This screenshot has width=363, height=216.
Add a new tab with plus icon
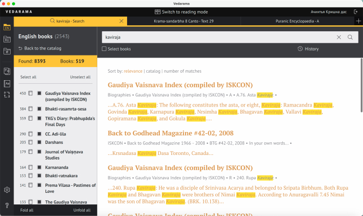[358, 21]
